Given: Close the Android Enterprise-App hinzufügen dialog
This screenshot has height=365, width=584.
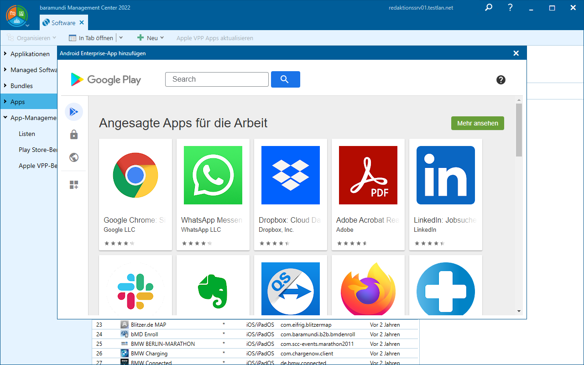Looking at the screenshot, I should tap(516, 53).
